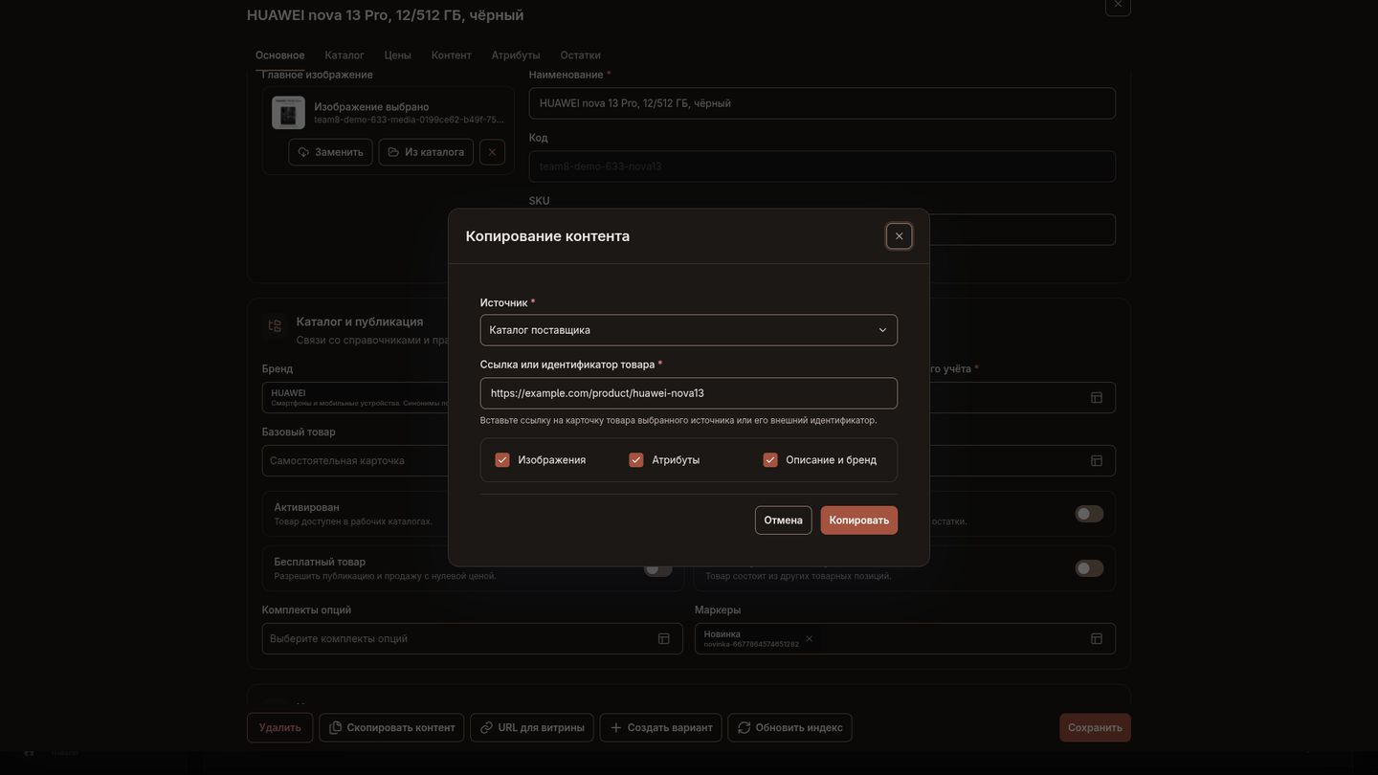
Task: Cancel copying with the Отмена button
Action: click(783, 520)
